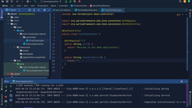The image size is (192, 108).
Task: Hide the Run panel with minus icon
Action: [186, 81]
